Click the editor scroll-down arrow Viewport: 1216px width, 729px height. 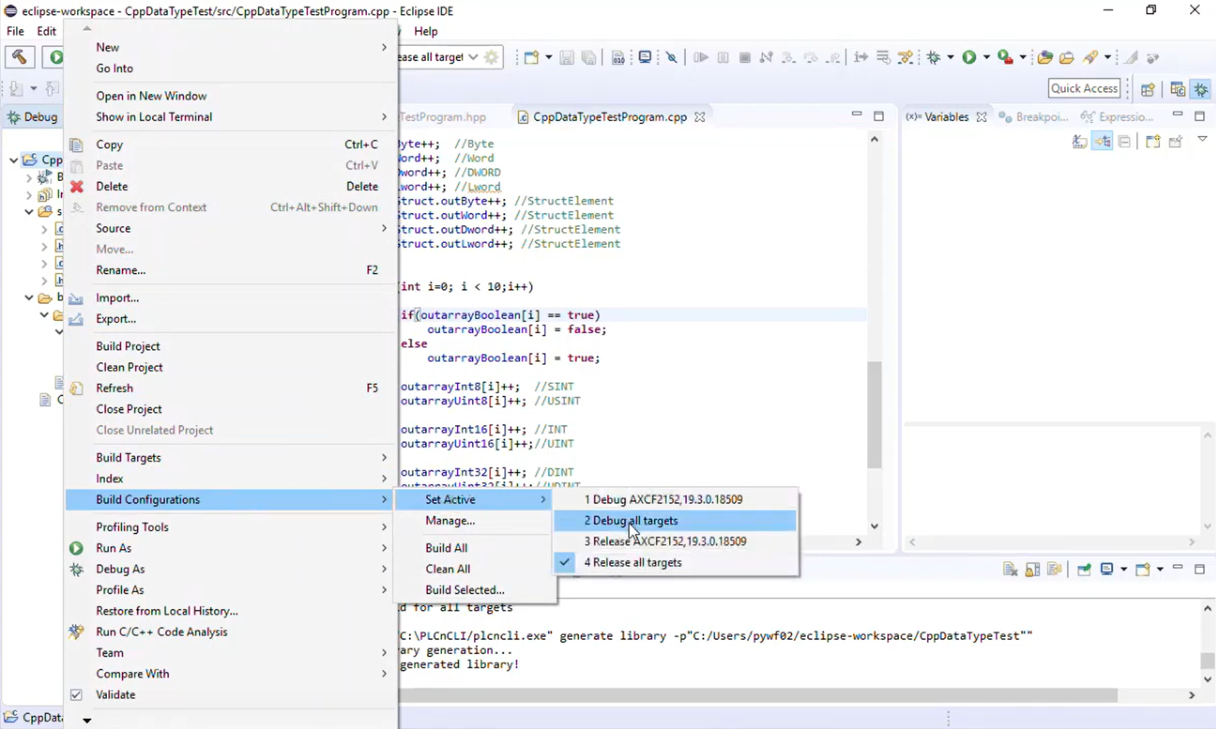[874, 526]
